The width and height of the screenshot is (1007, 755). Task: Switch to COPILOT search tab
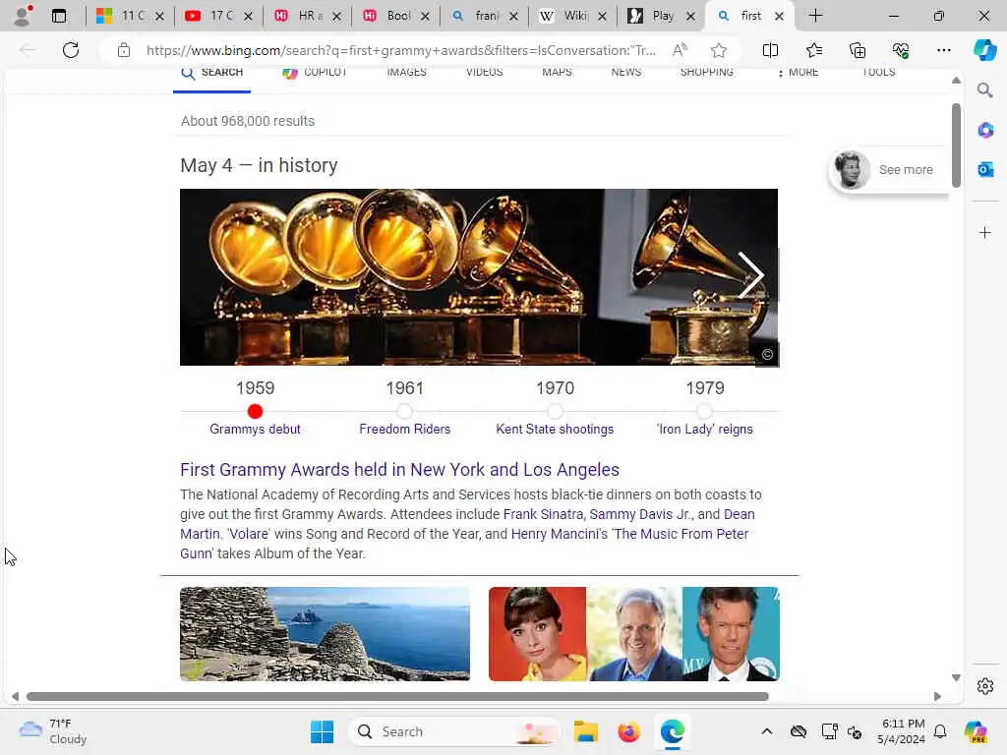click(x=316, y=73)
